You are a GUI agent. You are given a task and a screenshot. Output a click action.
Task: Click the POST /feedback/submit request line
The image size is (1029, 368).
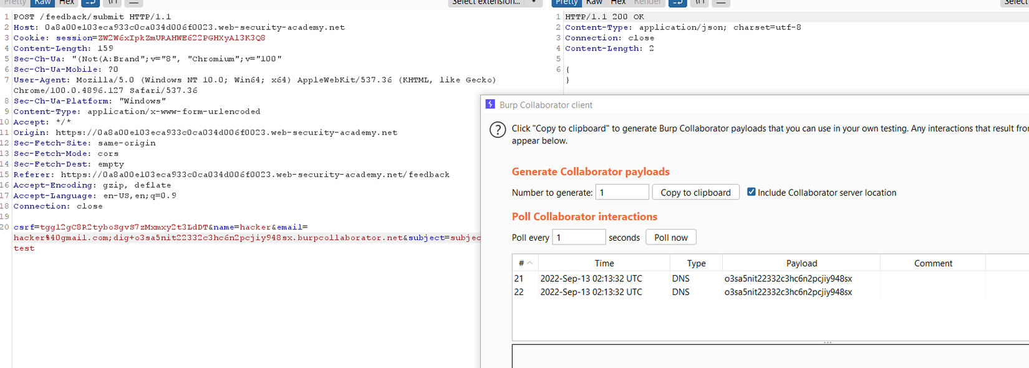[92, 17]
